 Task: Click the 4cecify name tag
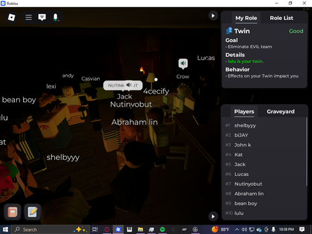click(x=156, y=91)
